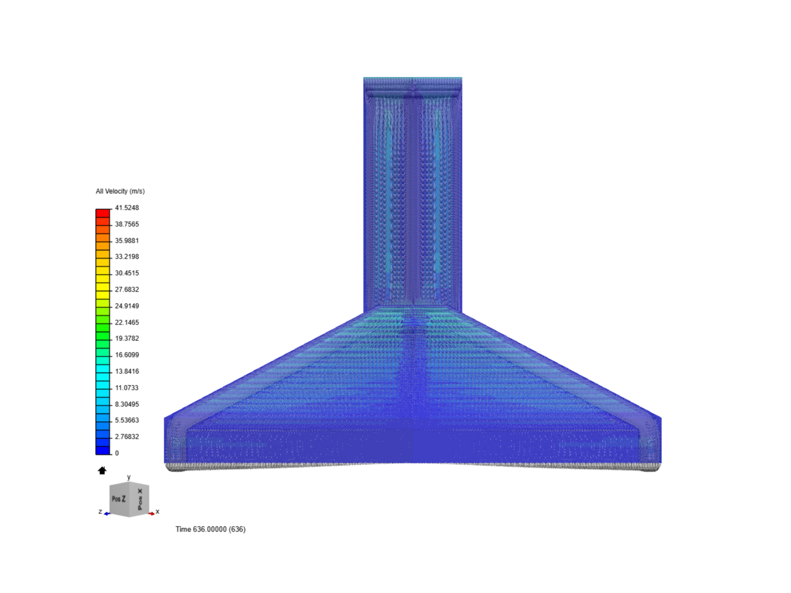Click the legend value 8.30495
The width and height of the screenshot is (791, 593).
click(x=127, y=404)
